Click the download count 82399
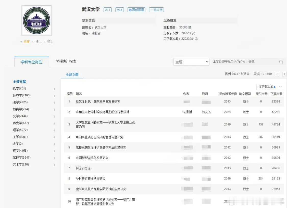Image resolution: width=287 pixels, height=208 pixels. coord(276,101)
